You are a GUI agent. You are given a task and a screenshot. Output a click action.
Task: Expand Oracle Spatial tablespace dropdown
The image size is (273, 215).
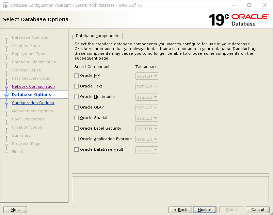147,118
